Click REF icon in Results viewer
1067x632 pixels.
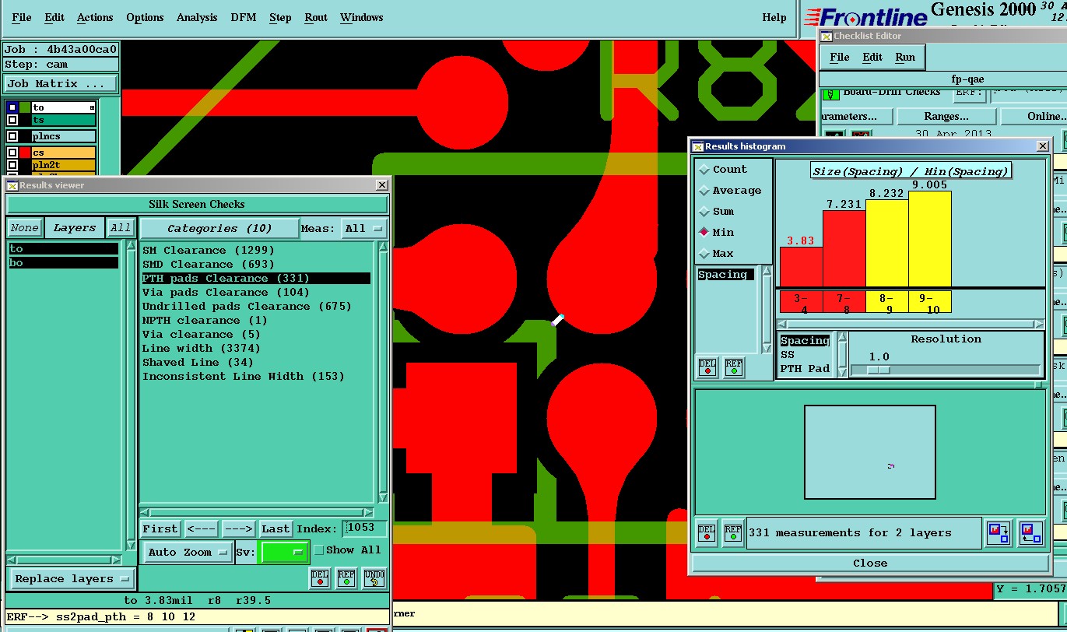(346, 578)
